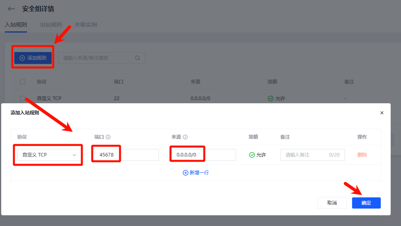Click the port input field showing 45678

coord(127,155)
